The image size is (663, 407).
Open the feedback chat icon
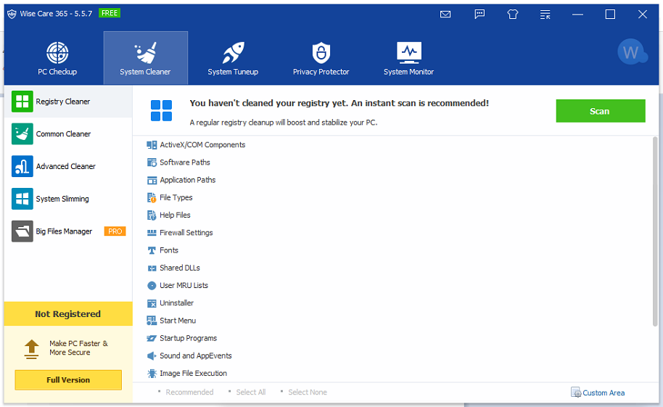tap(479, 15)
